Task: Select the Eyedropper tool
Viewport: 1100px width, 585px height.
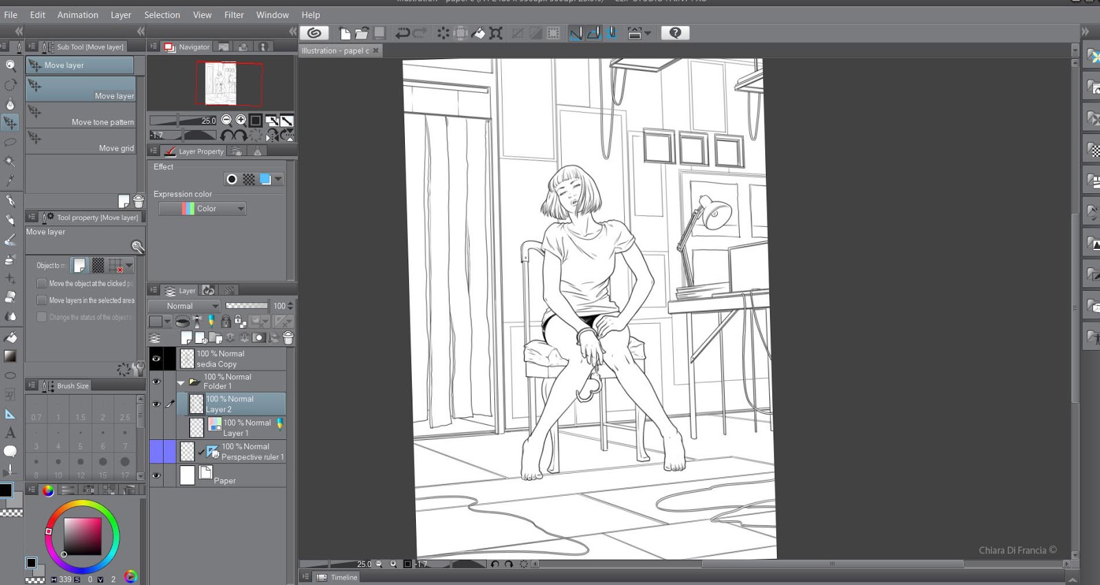Action: click(10, 181)
